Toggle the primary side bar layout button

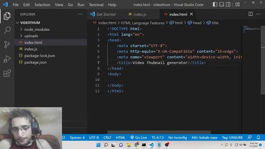pos(215,5)
